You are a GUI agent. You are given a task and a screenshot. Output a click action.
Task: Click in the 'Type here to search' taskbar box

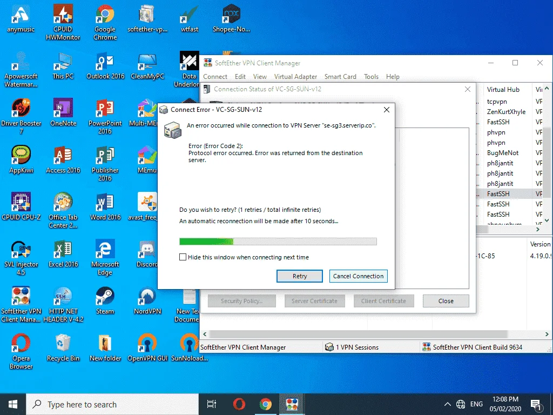pos(112,404)
